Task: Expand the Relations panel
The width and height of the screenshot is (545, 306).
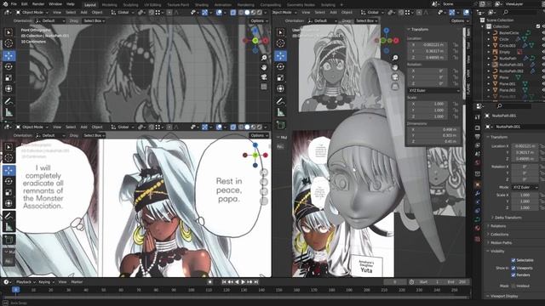Action: pos(497,226)
